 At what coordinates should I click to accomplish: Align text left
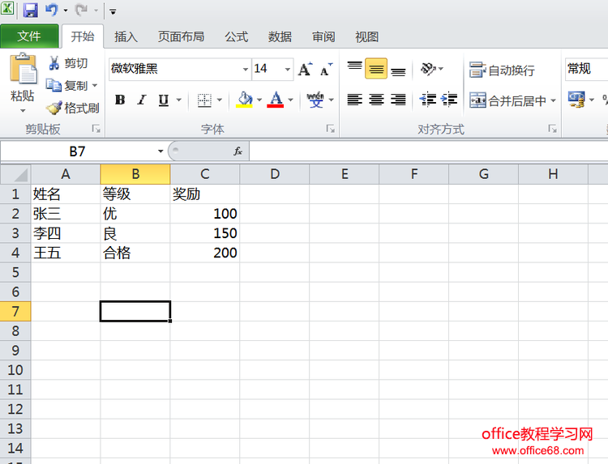click(x=354, y=100)
